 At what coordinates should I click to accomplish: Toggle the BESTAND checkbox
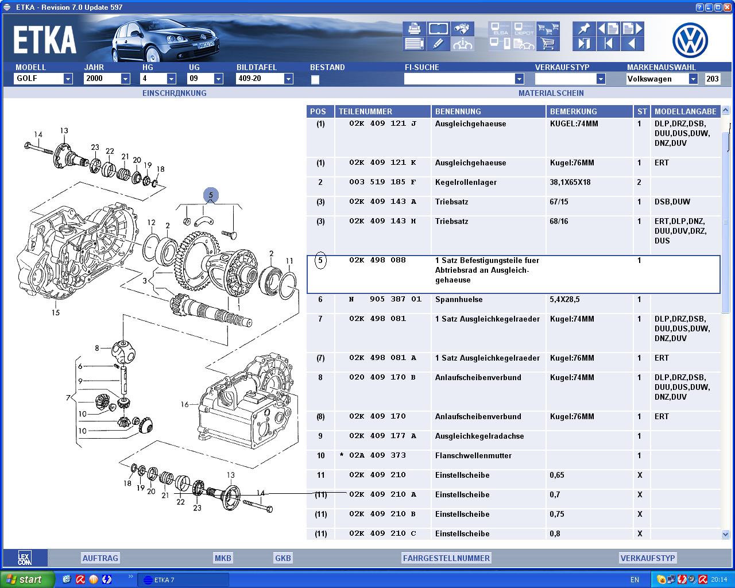[315, 80]
